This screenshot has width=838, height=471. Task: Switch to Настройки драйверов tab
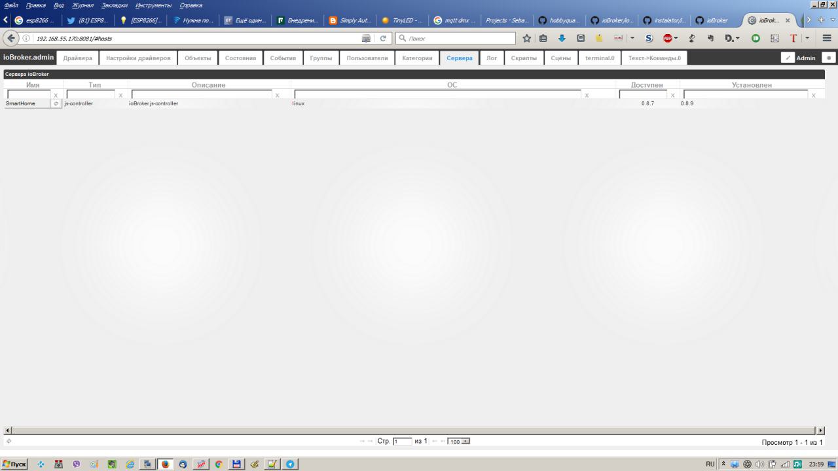[138, 58]
